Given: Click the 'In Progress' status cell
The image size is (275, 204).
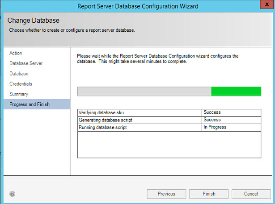Looking at the screenshot, I should 231,127.
